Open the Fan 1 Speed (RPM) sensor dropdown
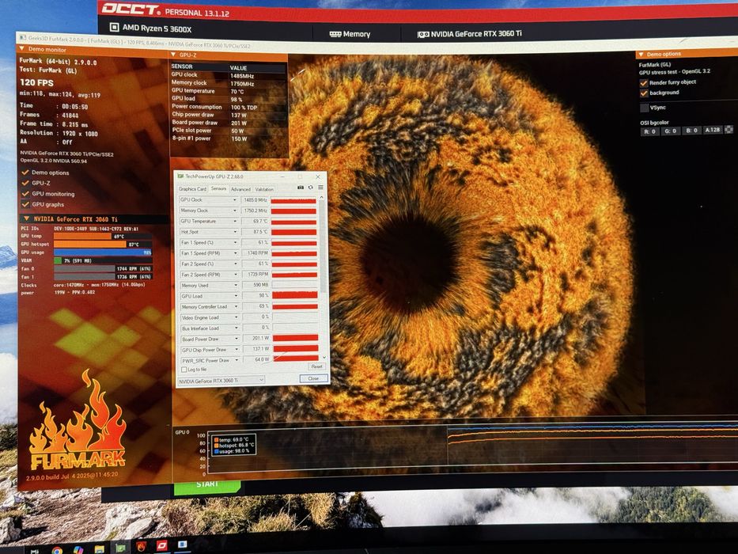This screenshot has height=554, width=738. pos(236,253)
